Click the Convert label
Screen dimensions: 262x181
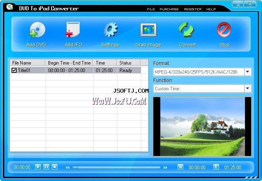(187, 45)
